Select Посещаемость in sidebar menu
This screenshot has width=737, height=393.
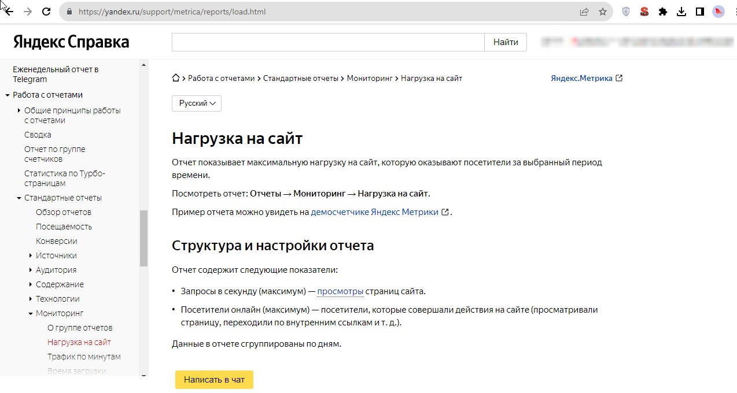click(64, 227)
